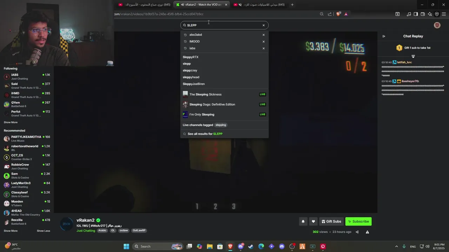Remove IMOOD from search history
Image resolution: width=449 pixels, height=252 pixels.
point(263,42)
